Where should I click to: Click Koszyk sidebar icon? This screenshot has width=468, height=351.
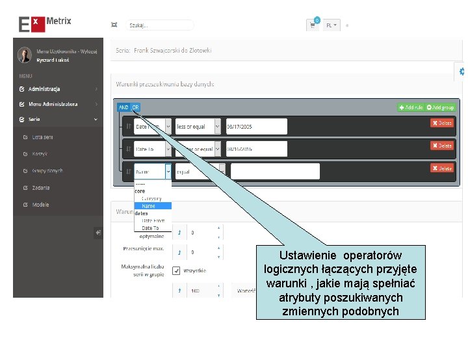tap(25, 153)
